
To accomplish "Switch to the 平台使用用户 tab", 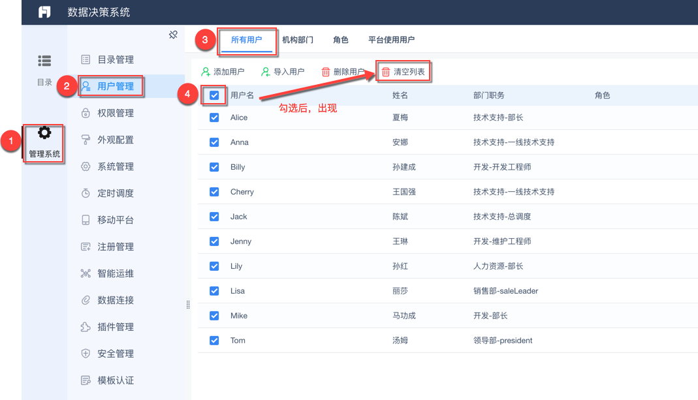I will tap(391, 40).
